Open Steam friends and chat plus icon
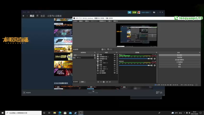The height and width of the screenshot is (115, 204). 161,93
